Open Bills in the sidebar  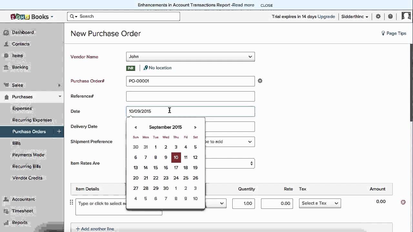tap(16, 143)
